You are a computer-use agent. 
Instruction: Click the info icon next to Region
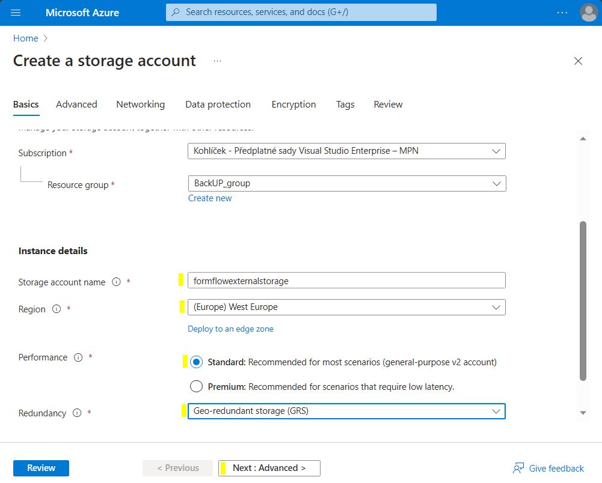tap(57, 309)
